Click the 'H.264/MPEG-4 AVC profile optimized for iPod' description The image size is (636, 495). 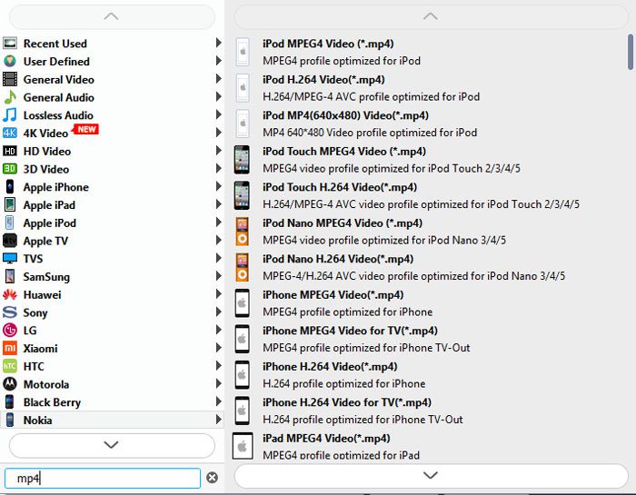coord(371,97)
